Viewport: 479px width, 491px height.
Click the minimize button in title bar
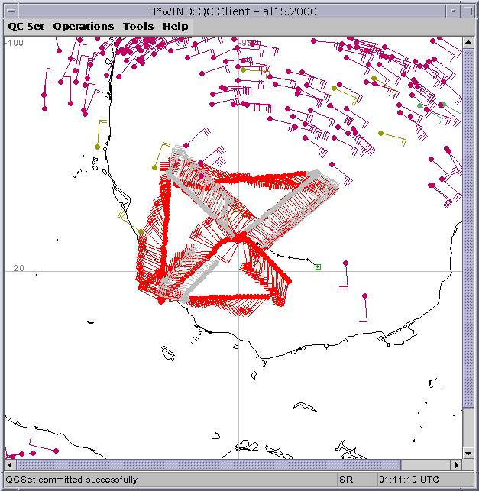tap(453, 9)
